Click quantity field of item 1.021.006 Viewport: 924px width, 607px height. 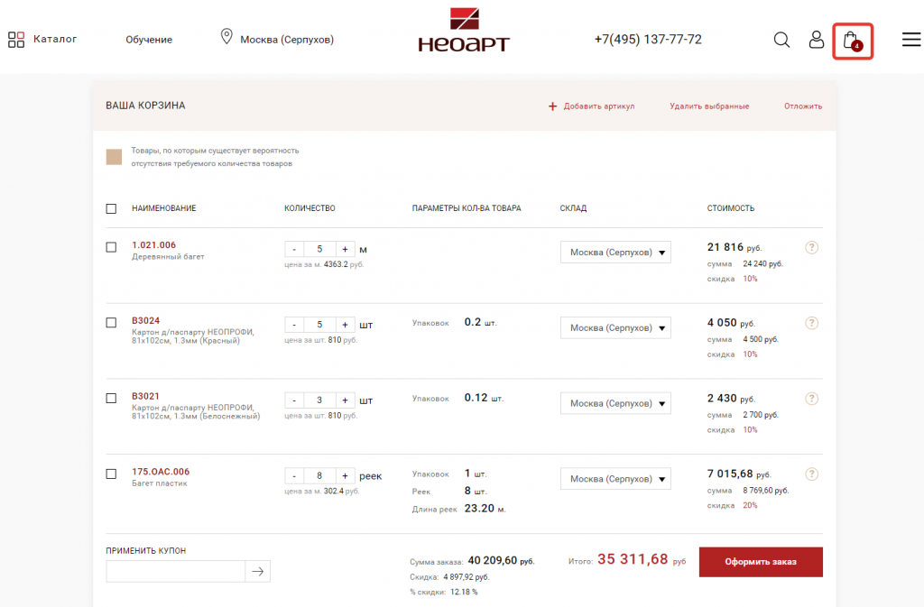pyautogui.click(x=319, y=249)
